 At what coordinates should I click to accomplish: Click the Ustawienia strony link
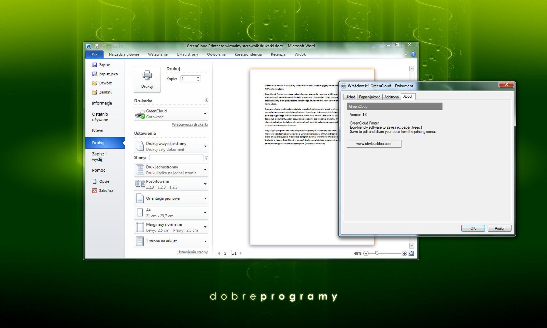[x=192, y=252]
